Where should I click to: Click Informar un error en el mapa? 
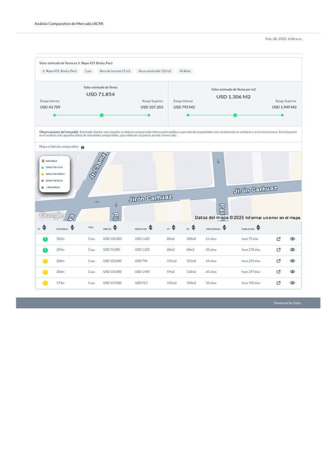(273, 217)
